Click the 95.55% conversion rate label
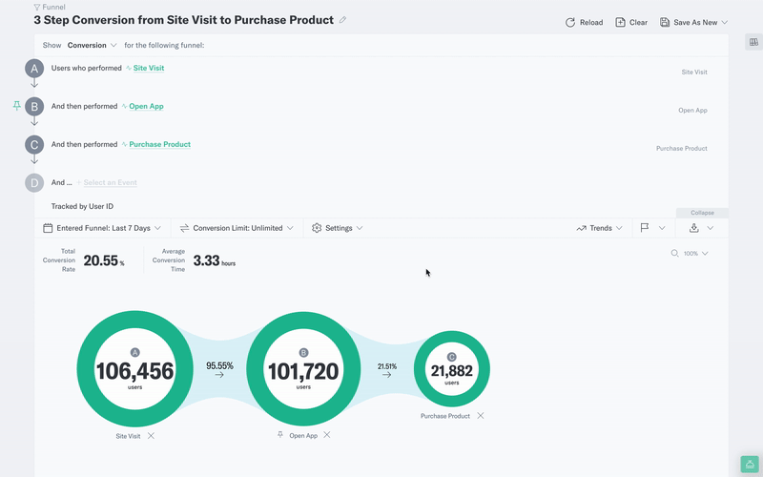The image size is (763, 477). 219,365
